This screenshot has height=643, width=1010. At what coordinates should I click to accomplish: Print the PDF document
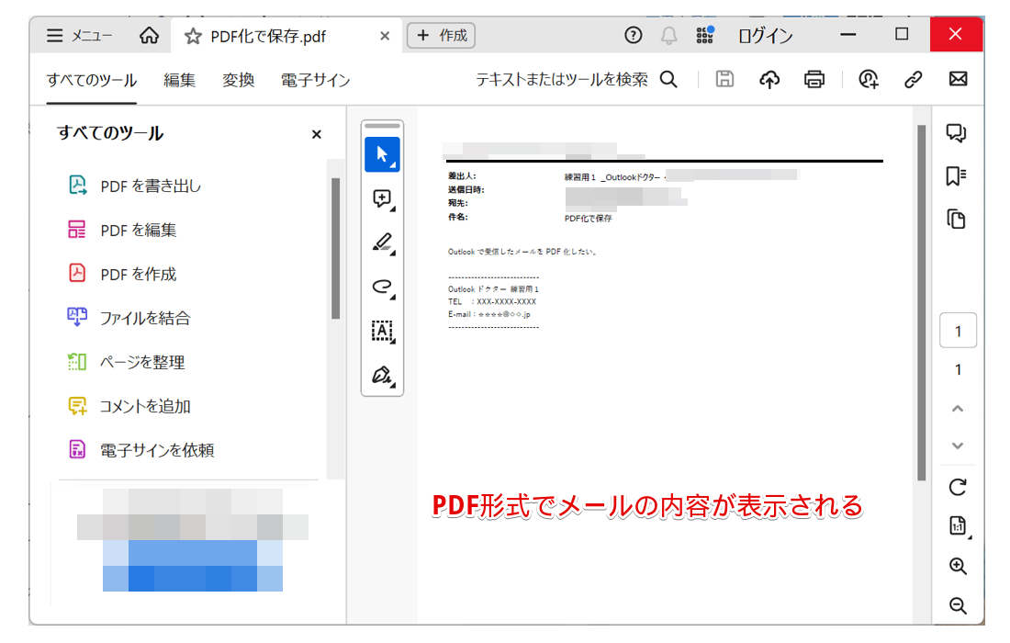pos(814,79)
